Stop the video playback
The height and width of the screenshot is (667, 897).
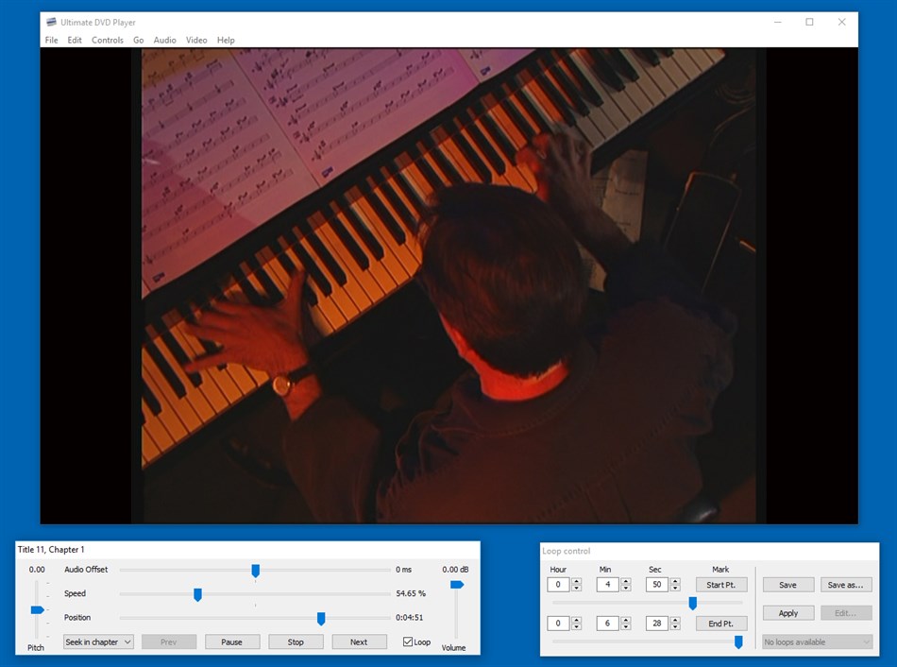296,641
